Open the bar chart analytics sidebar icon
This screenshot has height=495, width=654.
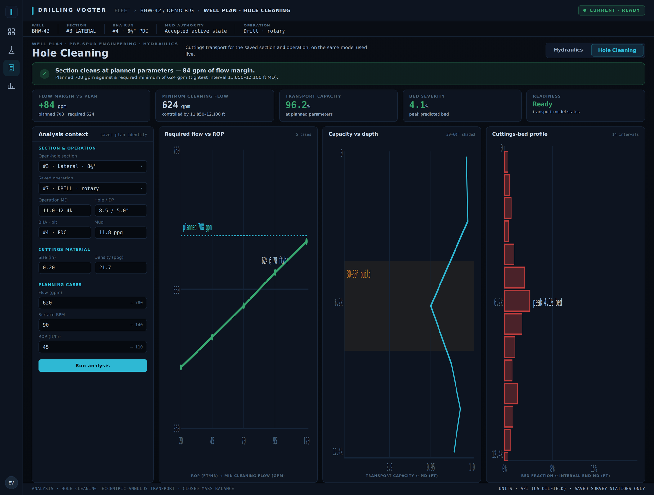[x=11, y=86]
